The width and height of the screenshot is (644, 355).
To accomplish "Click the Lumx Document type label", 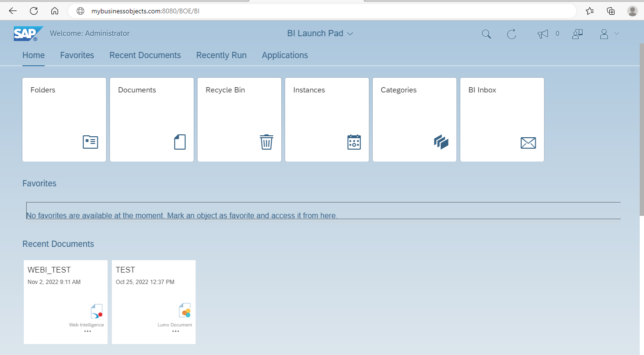I will tap(175, 325).
